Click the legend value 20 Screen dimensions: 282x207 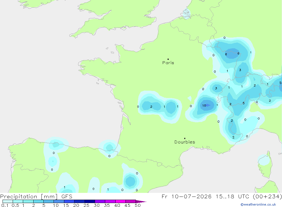pos(76,205)
